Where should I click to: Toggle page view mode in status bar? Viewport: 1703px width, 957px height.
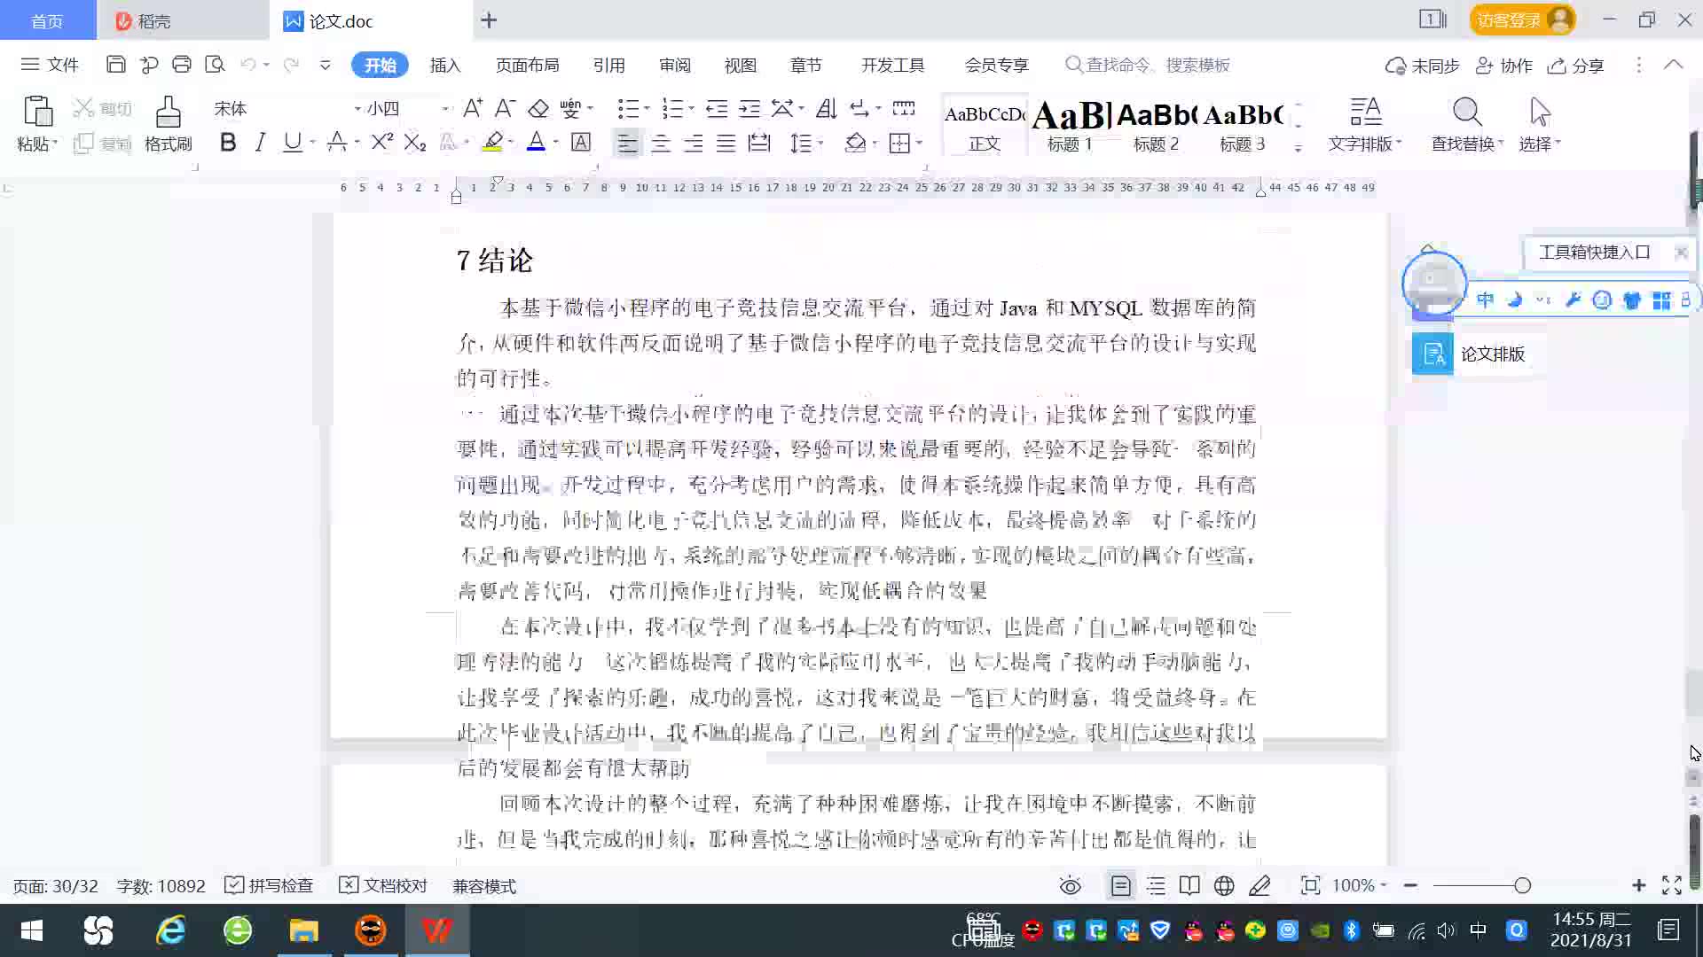pos(1121,885)
